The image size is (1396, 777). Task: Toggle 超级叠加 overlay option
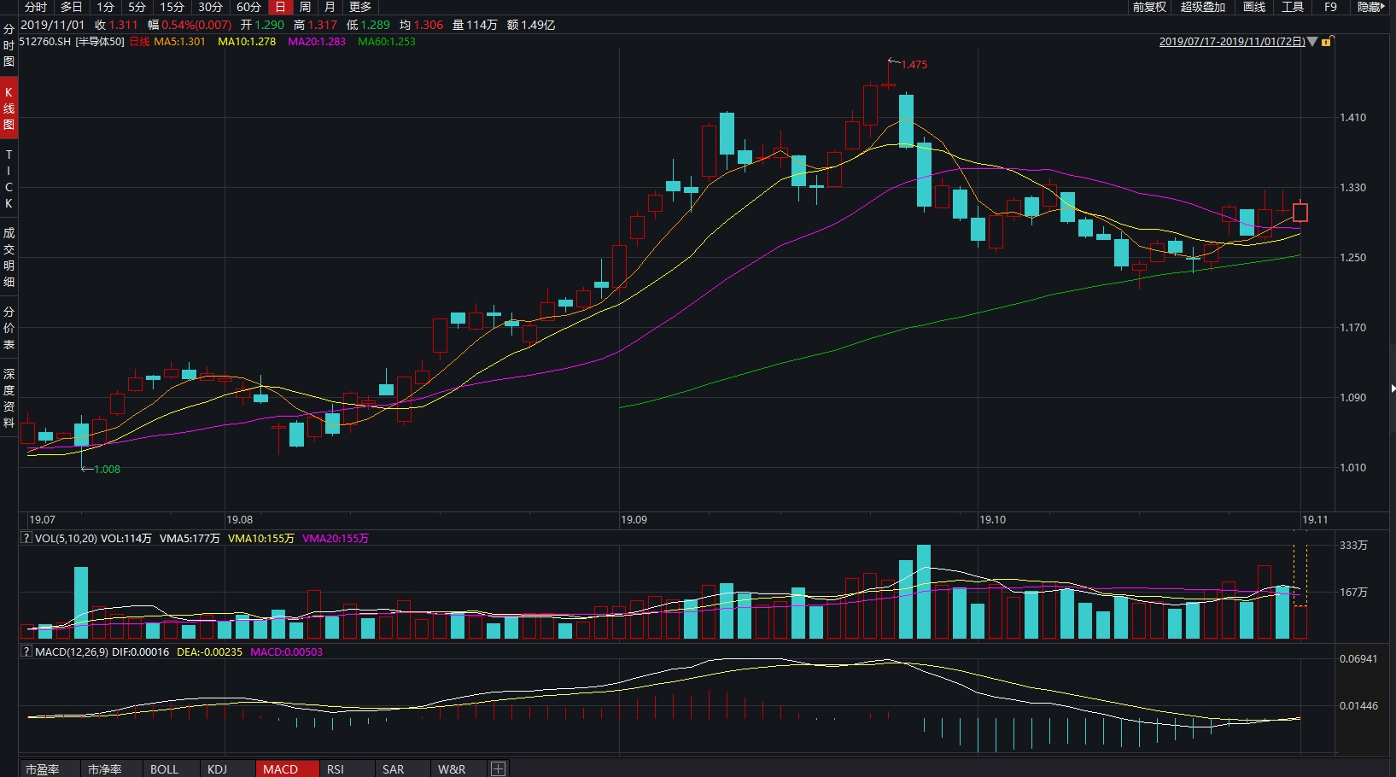pyautogui.click(x=1202, y=7)
